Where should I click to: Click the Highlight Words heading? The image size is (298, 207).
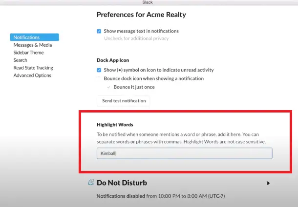115,125
